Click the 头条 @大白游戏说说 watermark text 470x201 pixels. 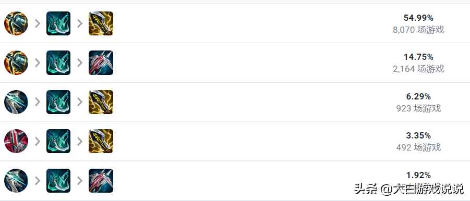[409, 189]
